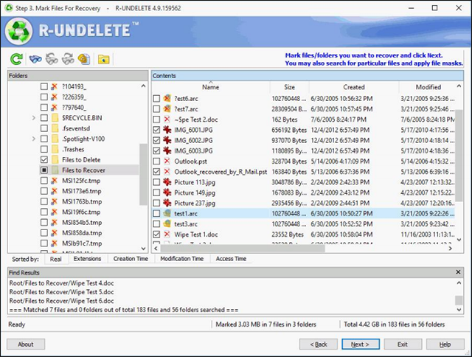Click the deleted file icon of MSI125fc.tmp
Image resolution: width=472 pixels, height=357 pixels.
54,181
